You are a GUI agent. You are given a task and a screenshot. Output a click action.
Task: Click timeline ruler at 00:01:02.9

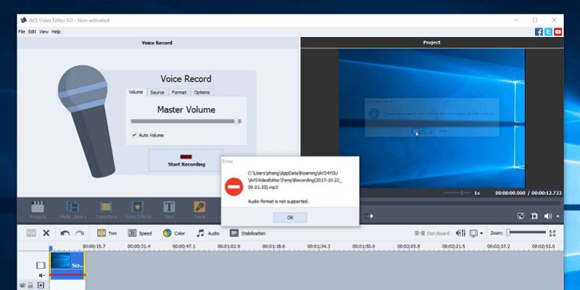point(228,246)
